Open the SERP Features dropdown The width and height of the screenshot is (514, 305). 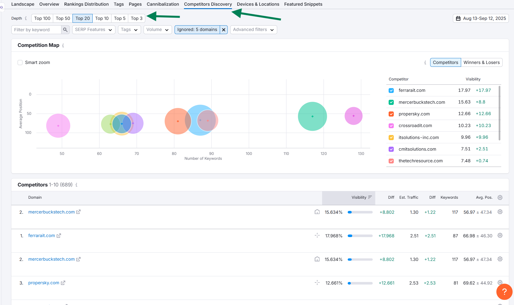click(x=94, y=30)
